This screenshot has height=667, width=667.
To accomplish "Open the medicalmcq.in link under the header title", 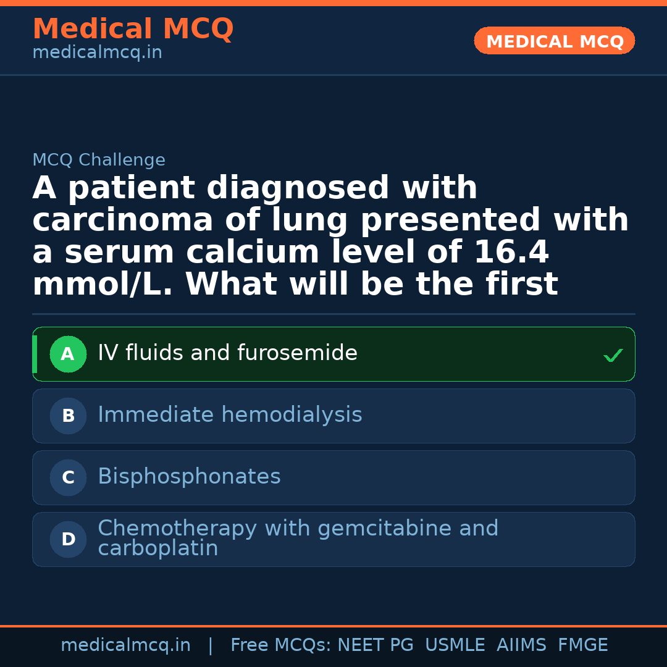I will tap(97, 53).
